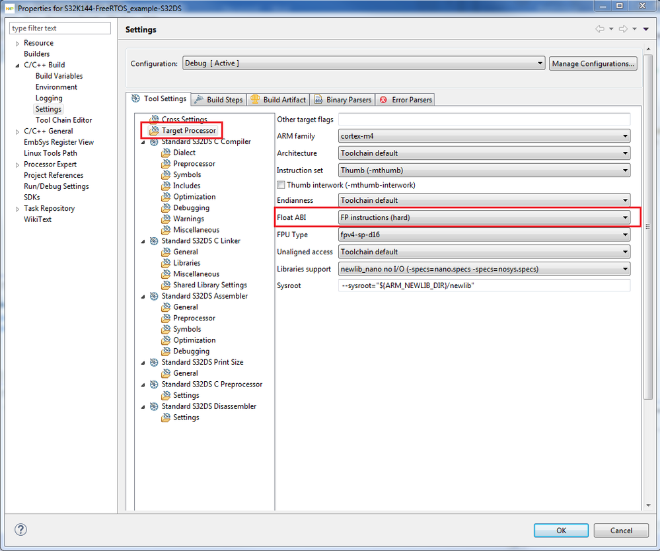Switch to the Build Artifact tab
Image resolution: width=660 pixels, height=551 pixels.
click(x=278, y=100)
